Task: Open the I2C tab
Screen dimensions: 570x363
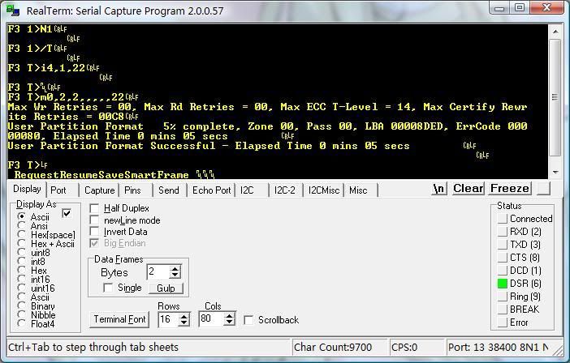Action: coord(247,190)
